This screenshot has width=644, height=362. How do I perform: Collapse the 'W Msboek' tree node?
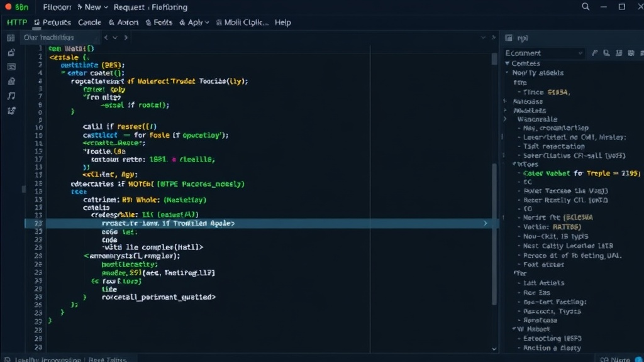click(514, 329)
